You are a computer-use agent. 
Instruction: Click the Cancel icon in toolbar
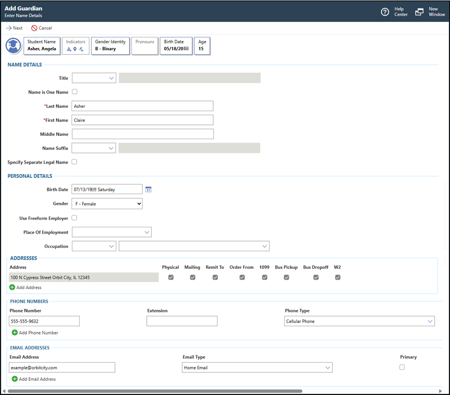[34, 28]
